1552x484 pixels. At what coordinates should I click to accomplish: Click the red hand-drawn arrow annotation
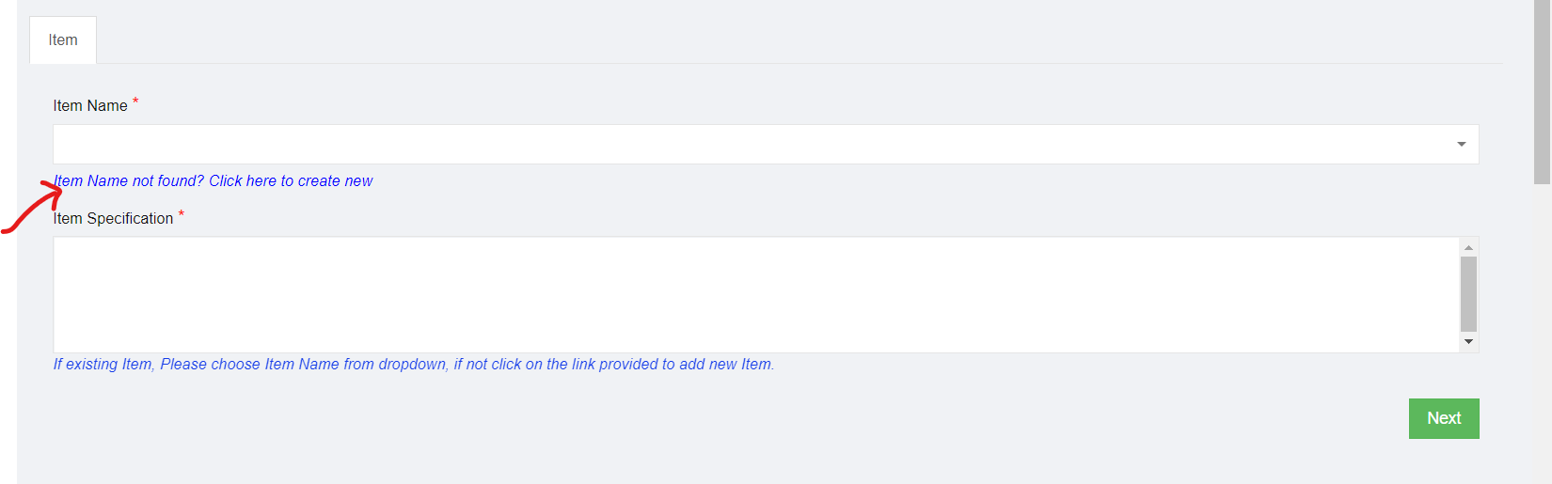(x=30, y=211)
